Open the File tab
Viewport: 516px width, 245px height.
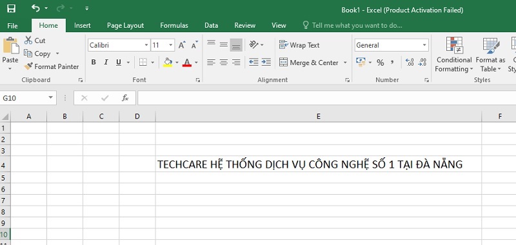(12, 25)
